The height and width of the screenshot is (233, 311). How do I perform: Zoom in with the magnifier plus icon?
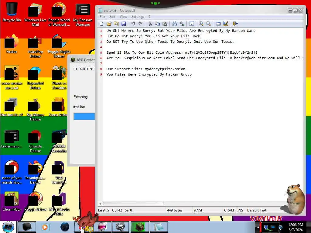(x=201, y=24)
